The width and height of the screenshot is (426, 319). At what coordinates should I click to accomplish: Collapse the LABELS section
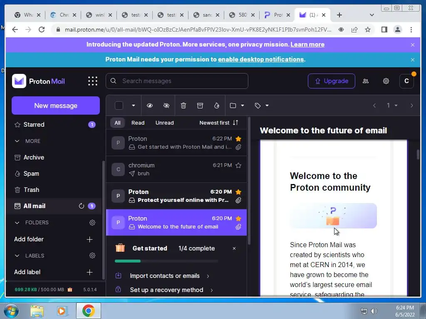(17, 255)
